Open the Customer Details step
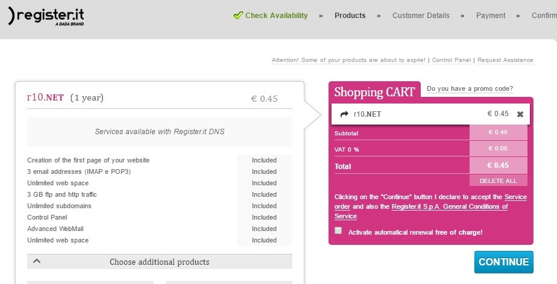 [421, 16]
